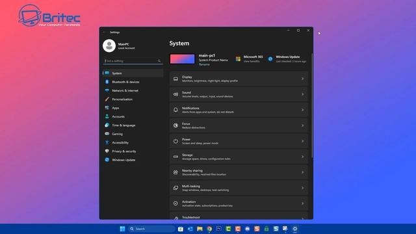Open Microsoft 365 view benefits
416x234 pixels.
point(249,59)
